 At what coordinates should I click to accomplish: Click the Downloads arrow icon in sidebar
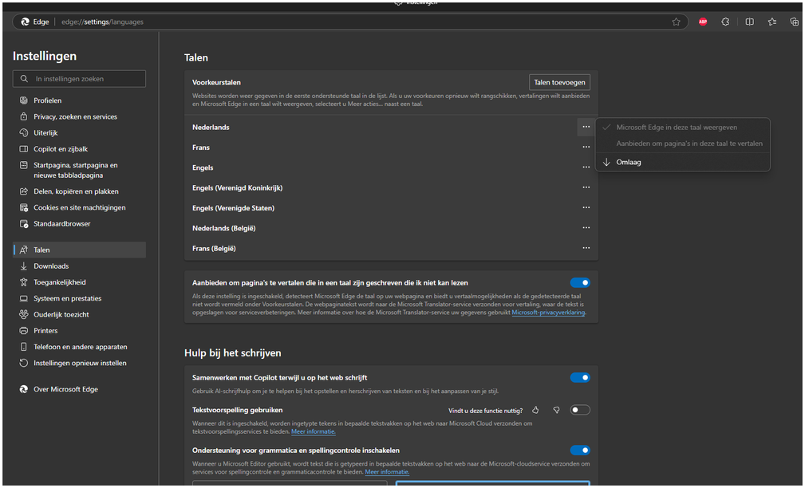24,266
